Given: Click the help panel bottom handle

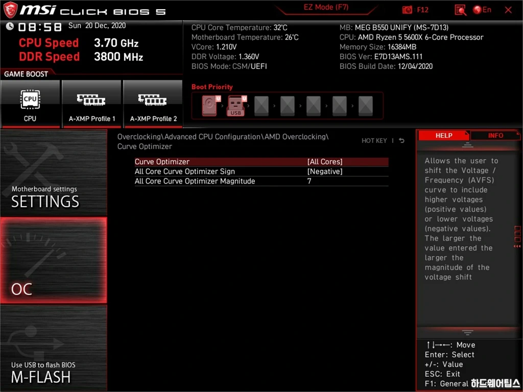Looking at the screenshot, I should (x=467, y=332).
